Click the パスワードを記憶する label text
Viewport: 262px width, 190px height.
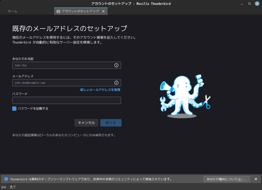33,109
